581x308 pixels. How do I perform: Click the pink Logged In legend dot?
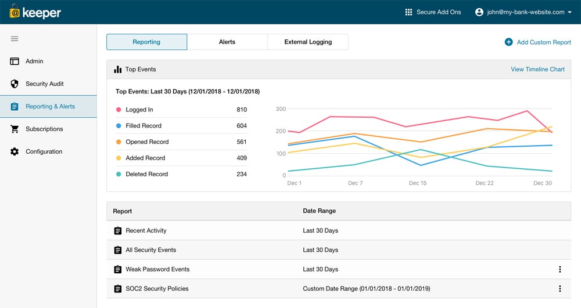(x=119, y=110)
